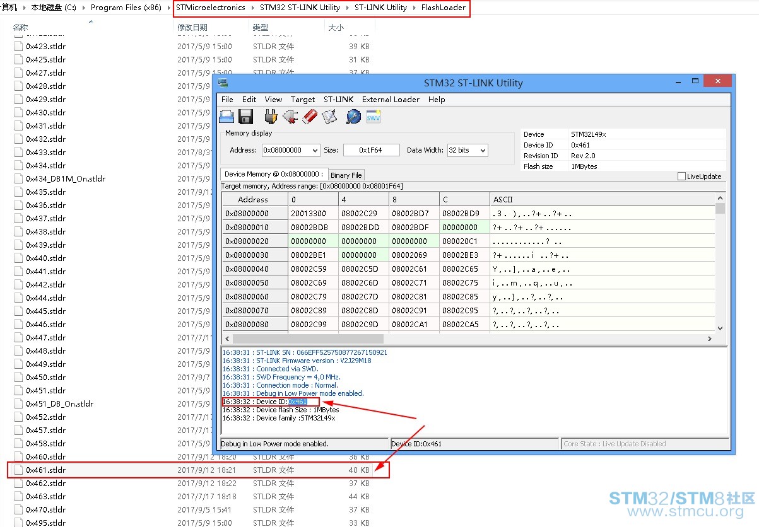Open the External Loader menu
759x527 pixels.
(x=391, y=99)
